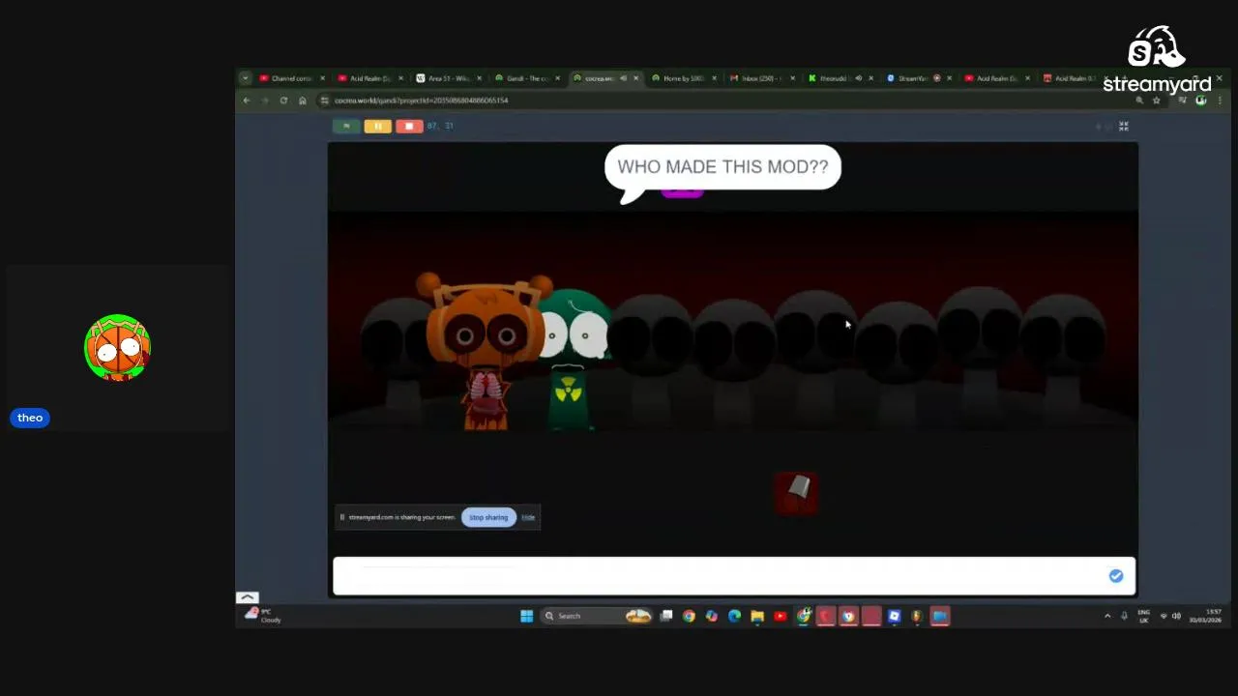Click the answer input box
This screenshot has height=696, width=1238.
pos(733,576)
